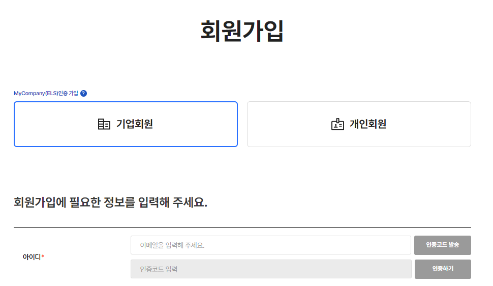
Task: Click the 인증코드 발송 button
Action: point(443,245)
